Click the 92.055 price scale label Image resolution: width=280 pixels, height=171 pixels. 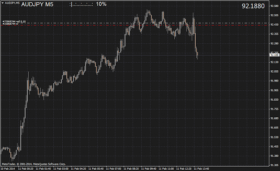(274, 71)
